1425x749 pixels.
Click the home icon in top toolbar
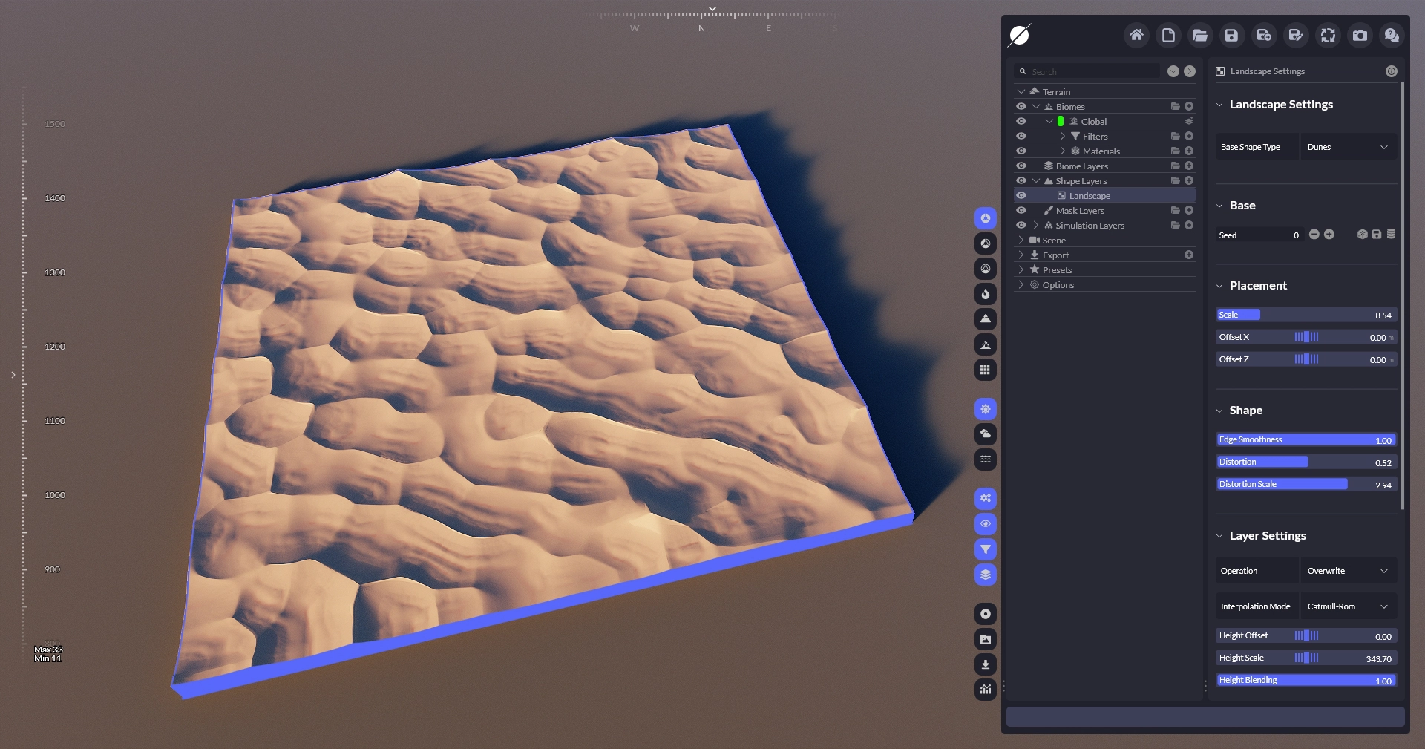coord(1136,35)
